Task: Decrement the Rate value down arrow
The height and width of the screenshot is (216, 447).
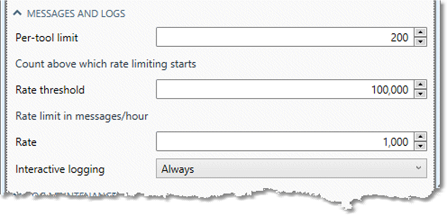Action: coord(420,146)
